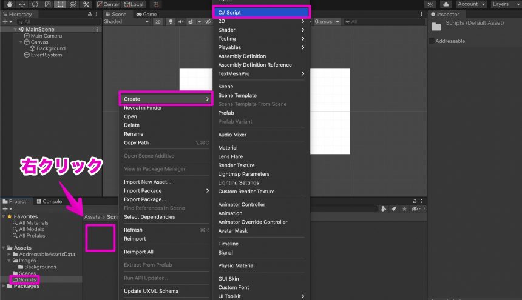Collapse the Images folder in the Project tree
This screenshot has height=300, width=522.
(x=8, y=261)
